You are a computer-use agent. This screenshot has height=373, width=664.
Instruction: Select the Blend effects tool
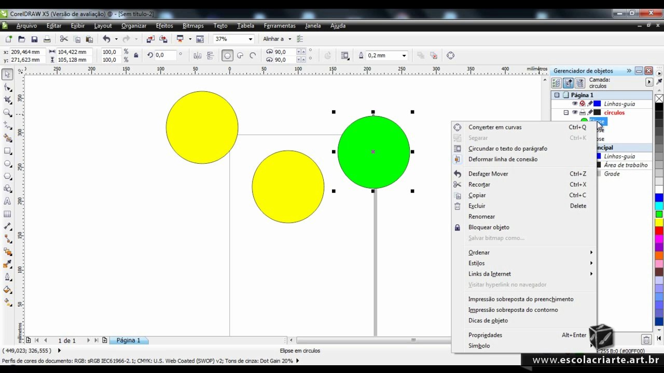pyautogui.click(x=7, y=252)
